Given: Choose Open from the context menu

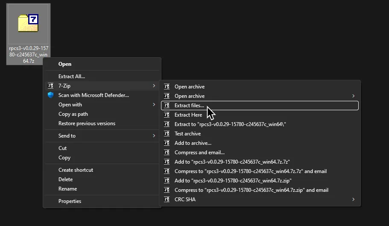Looking at the screenshot, I should coord(102,64).
